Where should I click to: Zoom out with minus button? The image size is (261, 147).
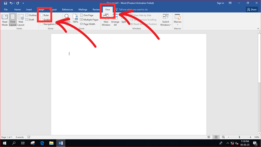(x=228, y=137)
